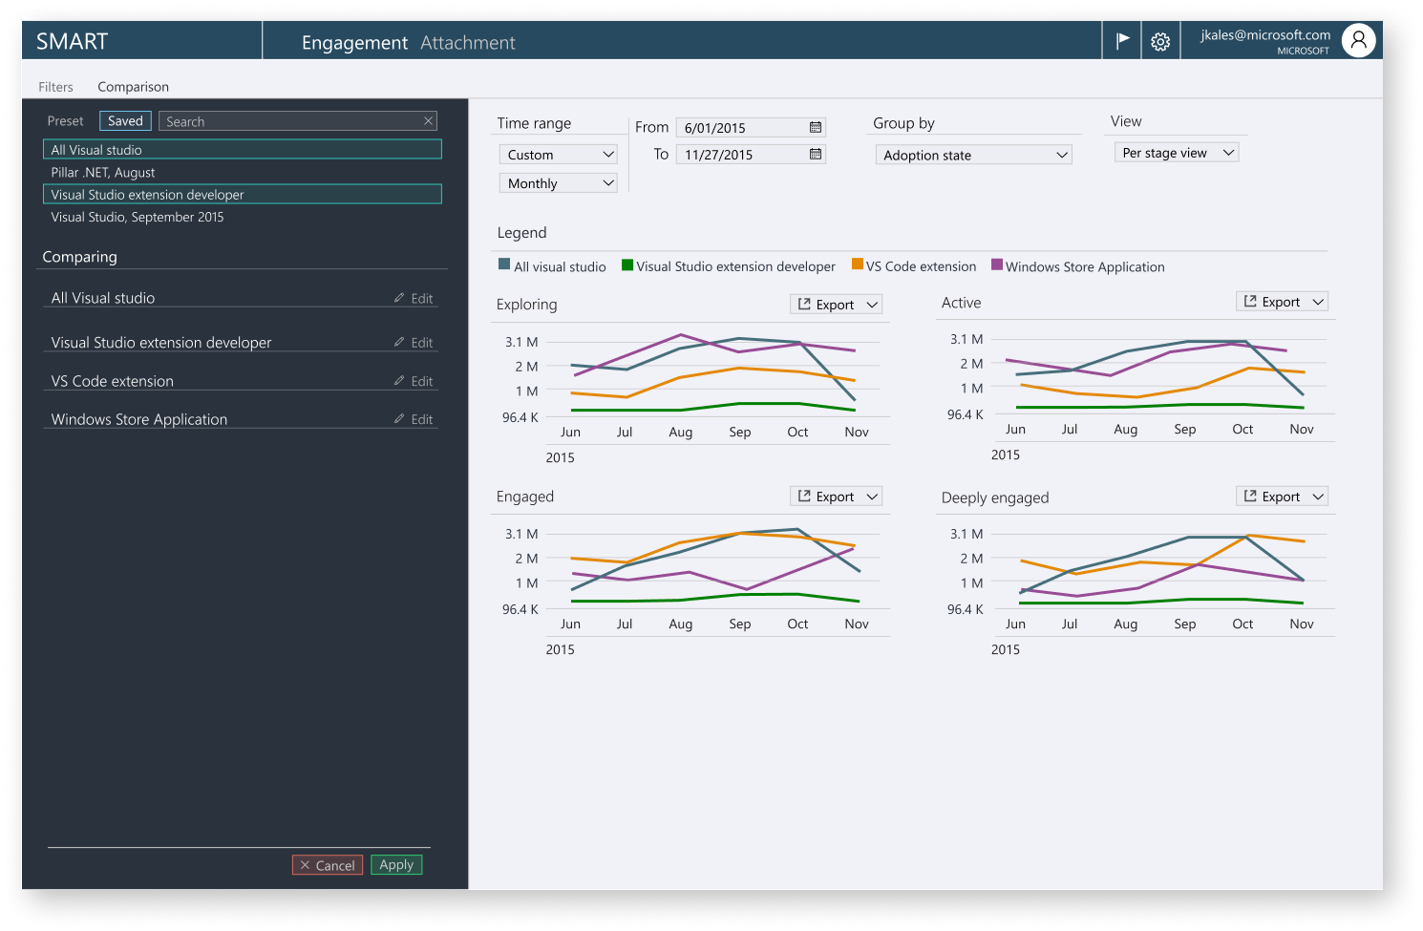Switch to the Attachment tab
The image size is (1423, 931).
[467, 43]
